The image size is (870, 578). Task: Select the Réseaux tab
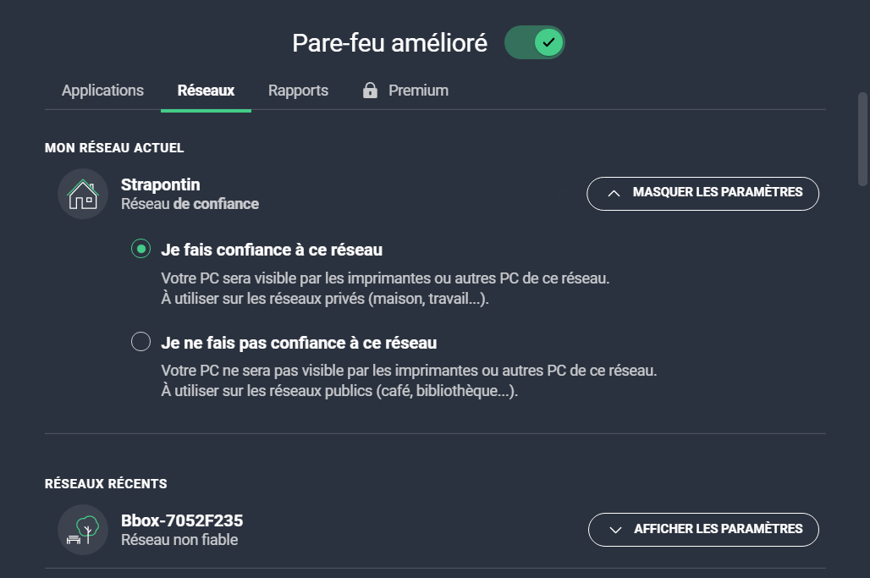click(x=206, y=90)
